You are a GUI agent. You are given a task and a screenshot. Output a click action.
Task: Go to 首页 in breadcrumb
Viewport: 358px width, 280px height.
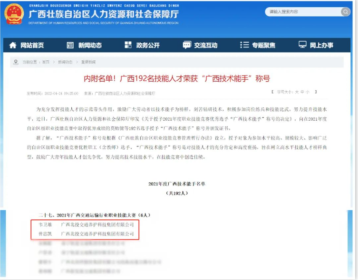pyautogui.click(x=46, y=62)
